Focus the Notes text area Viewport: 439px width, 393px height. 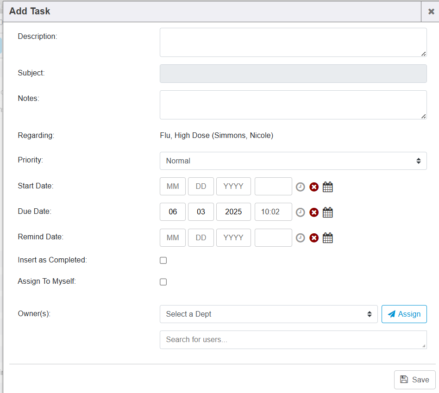tap(293, 105)
